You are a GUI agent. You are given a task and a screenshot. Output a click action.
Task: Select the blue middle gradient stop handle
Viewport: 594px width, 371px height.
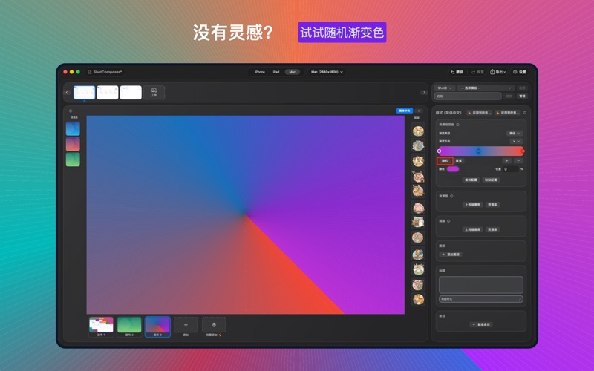478,151
